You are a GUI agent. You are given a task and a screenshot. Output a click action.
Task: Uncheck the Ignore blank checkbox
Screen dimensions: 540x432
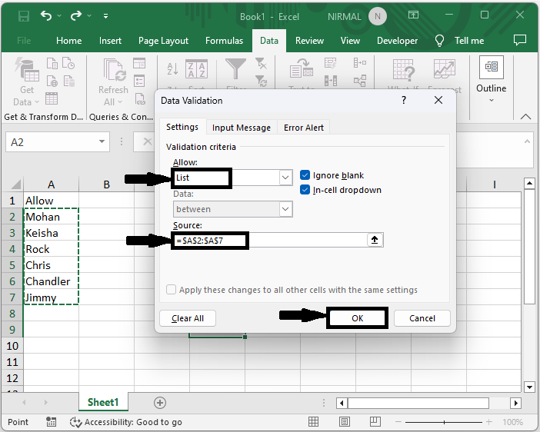(x=305, y=175)
